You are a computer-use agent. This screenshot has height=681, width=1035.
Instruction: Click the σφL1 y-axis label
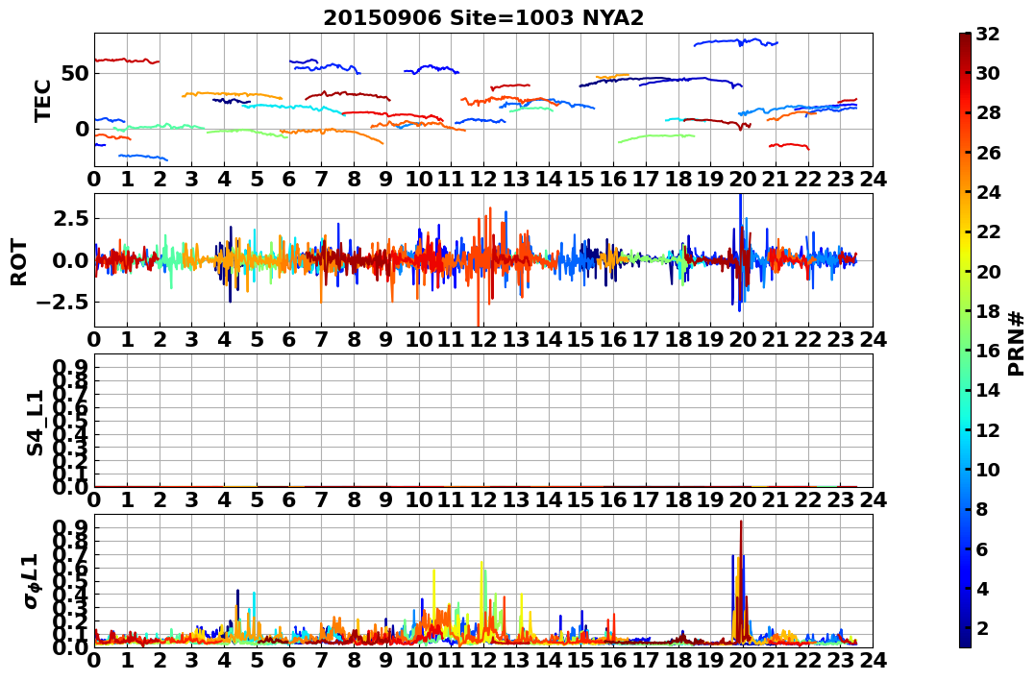tap(31, 581)
